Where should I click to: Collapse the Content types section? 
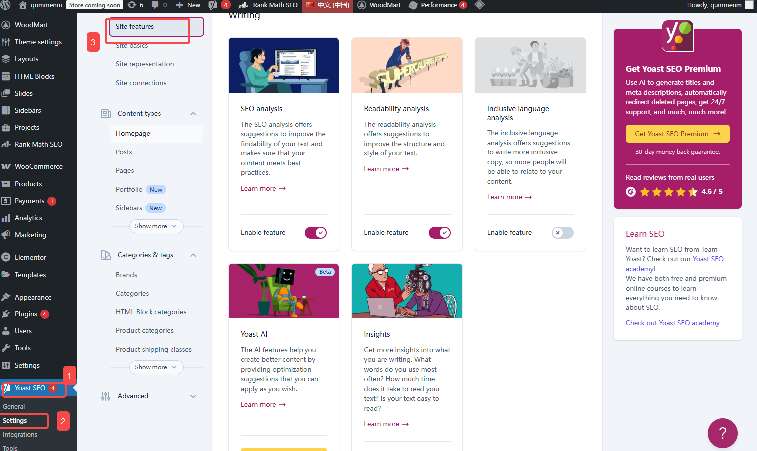193,113
